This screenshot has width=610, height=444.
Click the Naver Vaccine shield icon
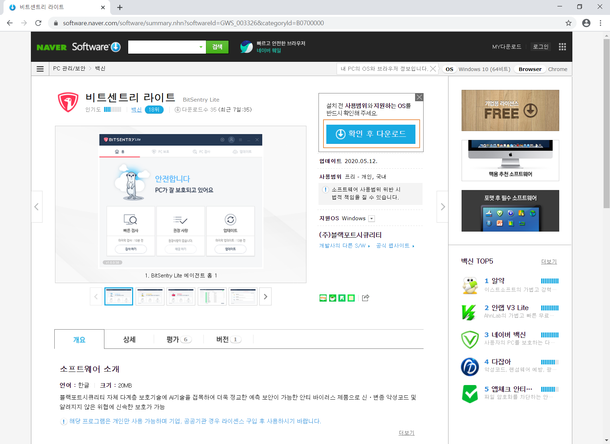[x=470, y=340]
